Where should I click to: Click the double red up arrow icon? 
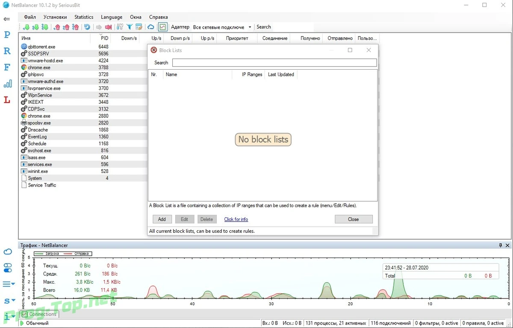click(x=66, y=27)
